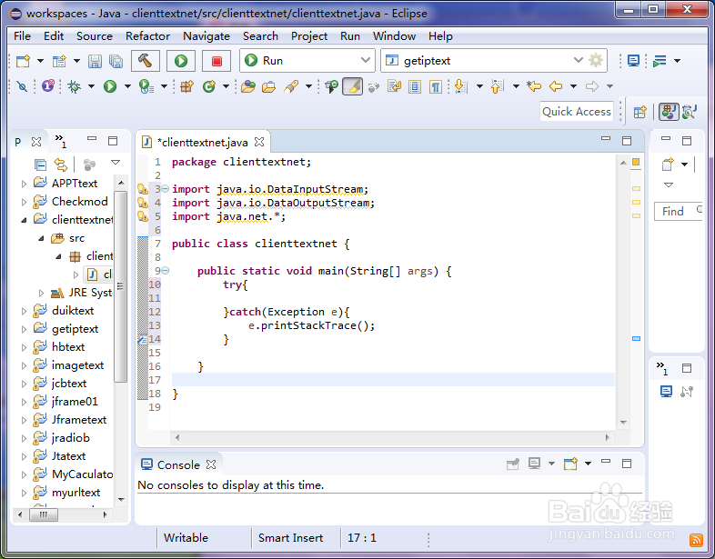Viewport: 715px width, 559px height.
Task: Collapse the clienttextnet project
Action: click(24, 220)
